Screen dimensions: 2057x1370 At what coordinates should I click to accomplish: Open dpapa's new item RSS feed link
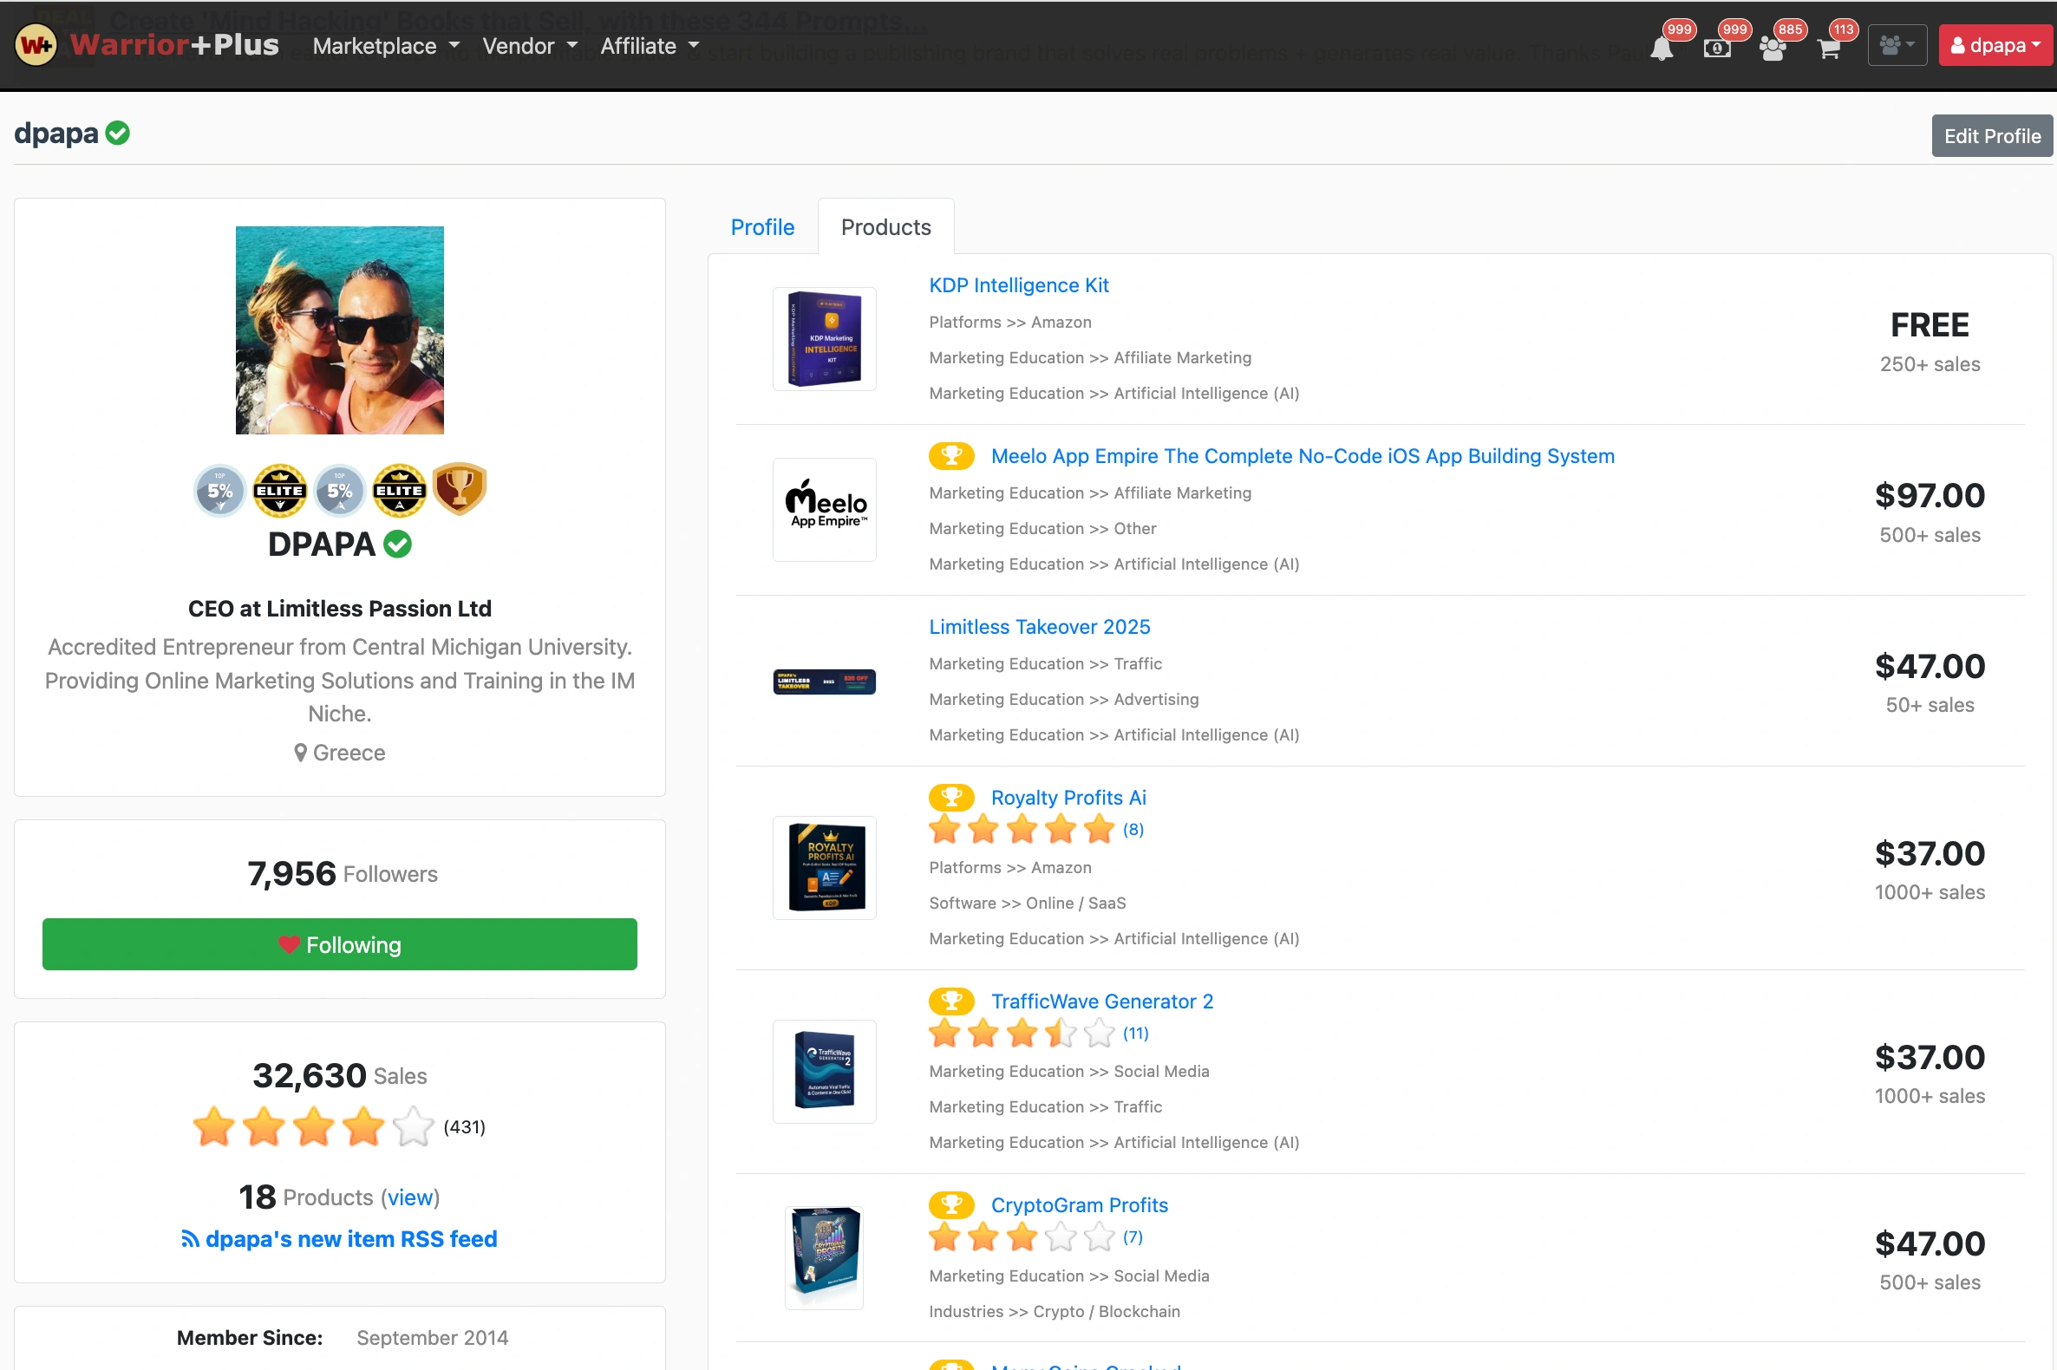pyautogui.click(x=351, y=1239)
